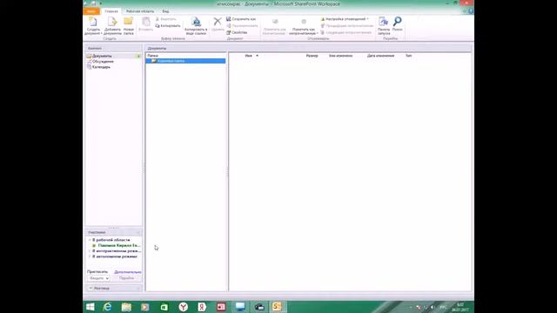Open the orange Файл tab

coord(91,11)
